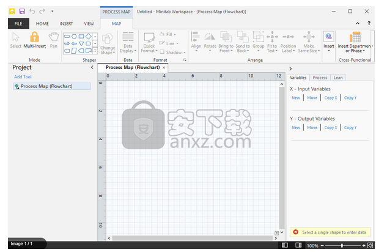Switch to the Pan hand tool
The width and height of the screenshot is (376, 252).
54,40
